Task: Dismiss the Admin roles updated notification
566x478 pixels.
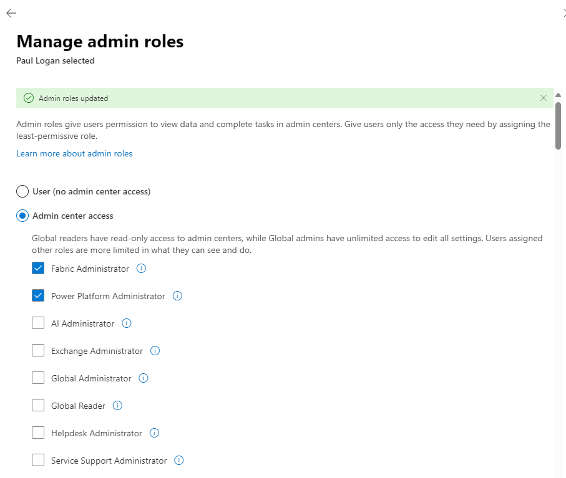Action: (543, 98)
